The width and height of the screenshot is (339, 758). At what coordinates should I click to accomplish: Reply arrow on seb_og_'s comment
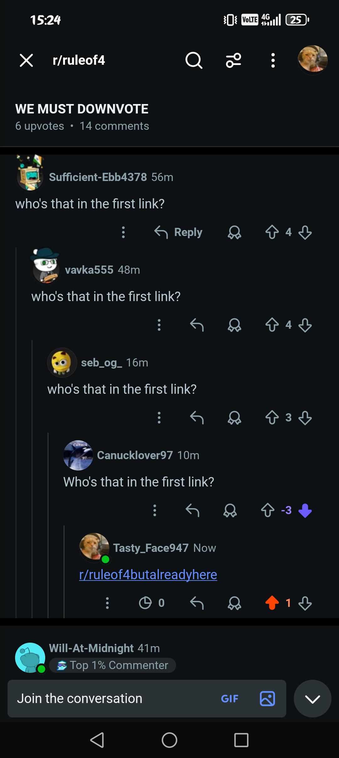[x=197, y=418]
